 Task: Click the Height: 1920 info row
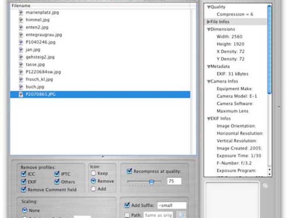[x=230, y=44]
